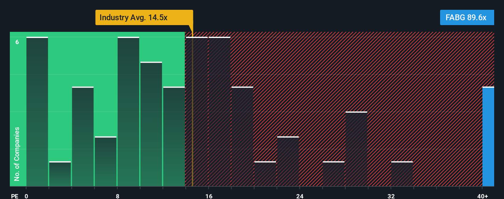Select the blue FABG bar at 40+
504x199 pixels.
[x=488, y=137]
